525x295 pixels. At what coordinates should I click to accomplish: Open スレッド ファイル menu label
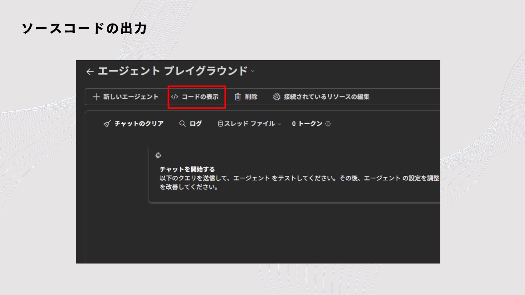(249, 124)
